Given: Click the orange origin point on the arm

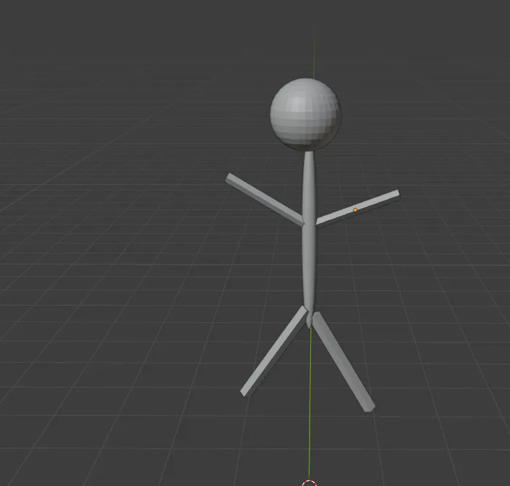Looking at the screenshot, I should point(355,210).
